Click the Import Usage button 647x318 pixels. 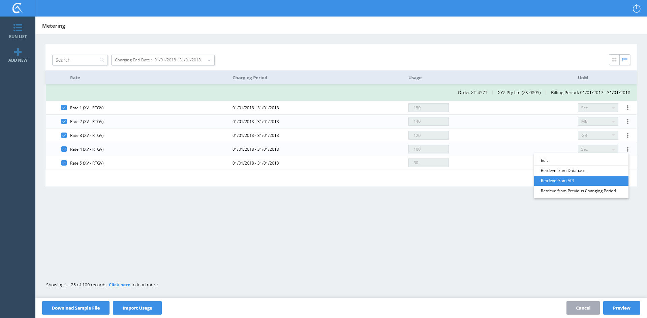point(137,308)
